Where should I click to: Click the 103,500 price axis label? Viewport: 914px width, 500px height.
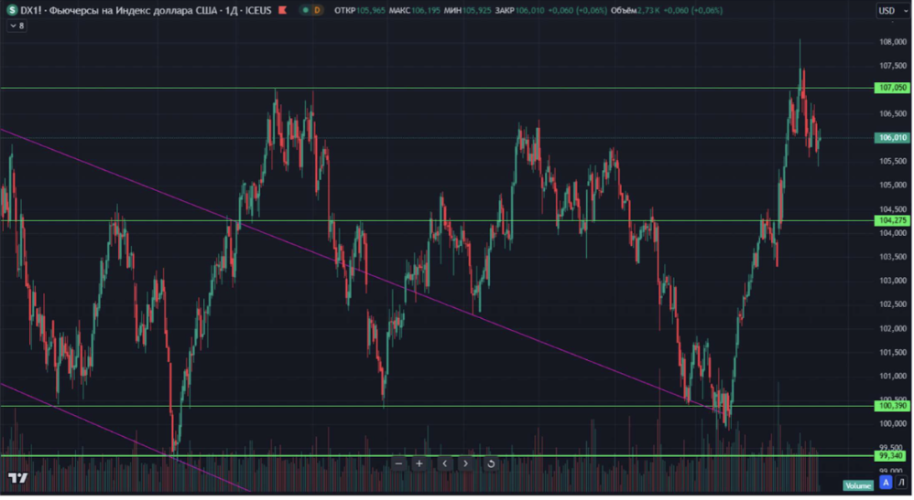[x=892, y=257]
